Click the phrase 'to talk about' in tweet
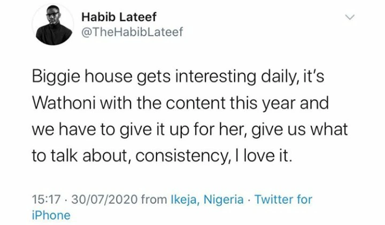 point(81,156)
